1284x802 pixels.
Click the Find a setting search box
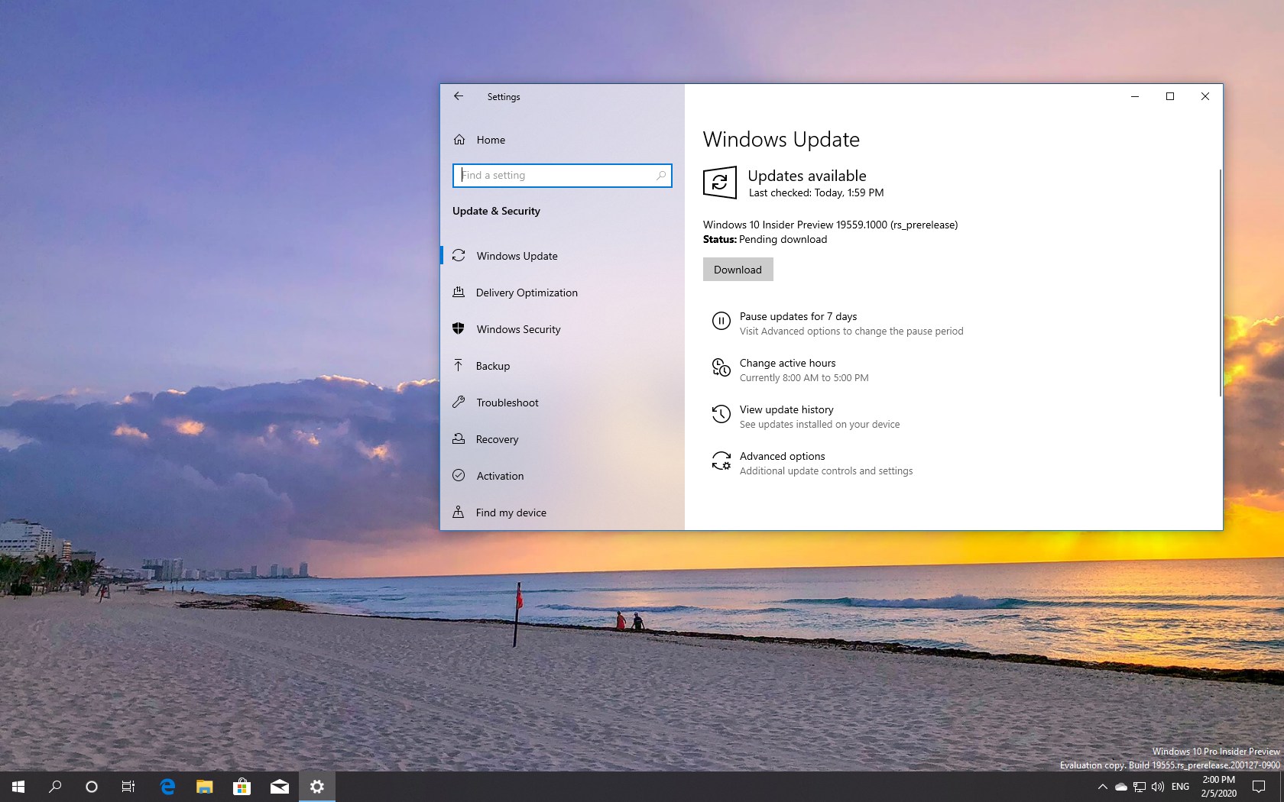point(563,175)
